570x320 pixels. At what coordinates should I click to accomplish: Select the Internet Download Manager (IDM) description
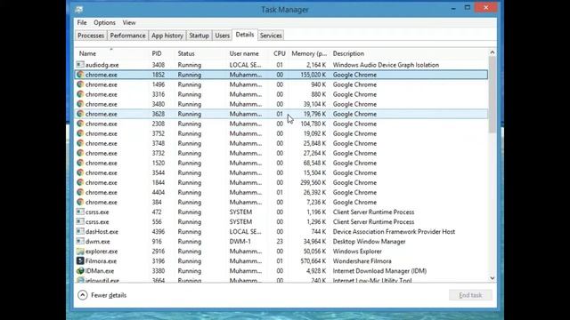[x=379, y=270]
